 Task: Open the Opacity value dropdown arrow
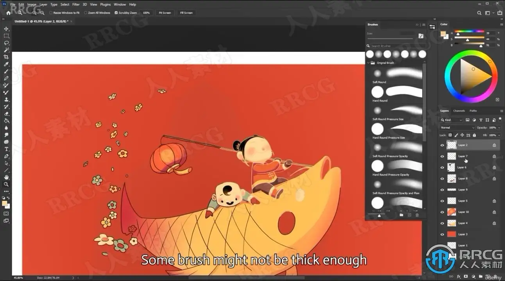pyautogui.click(x=499, y=128)
